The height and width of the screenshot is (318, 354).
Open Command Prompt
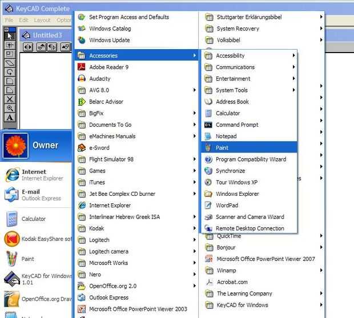point(249,124)
